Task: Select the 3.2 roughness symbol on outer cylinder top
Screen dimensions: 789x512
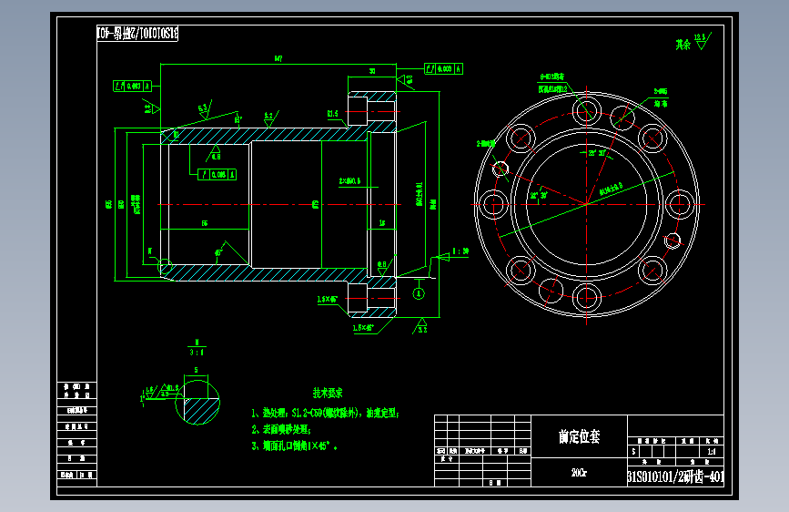Action: (270, 119)
